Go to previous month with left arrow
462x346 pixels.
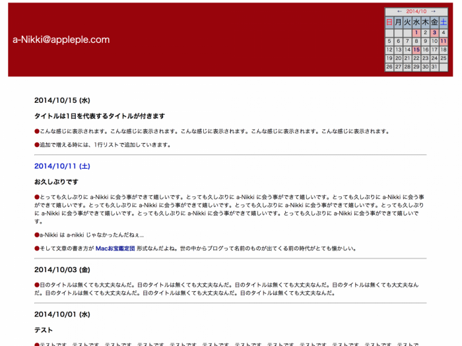[399, 11]
